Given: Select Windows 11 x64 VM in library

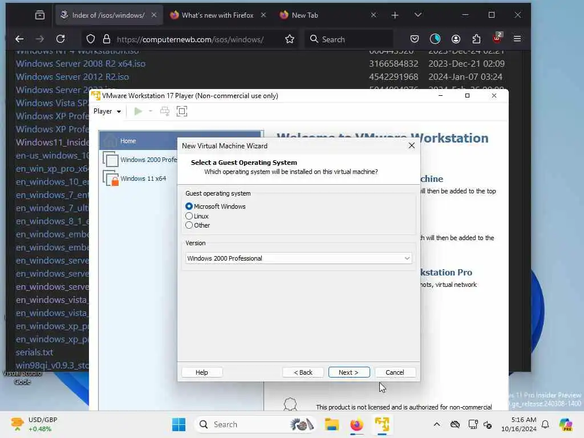Looking at the screenshot, I should point(135,179).
